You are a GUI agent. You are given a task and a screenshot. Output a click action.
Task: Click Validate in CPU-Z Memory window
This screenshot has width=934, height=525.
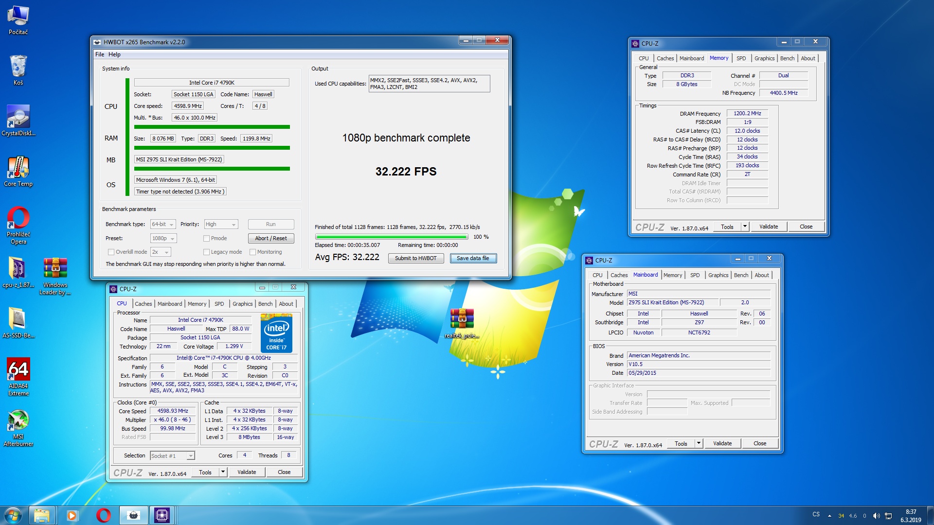769,227
